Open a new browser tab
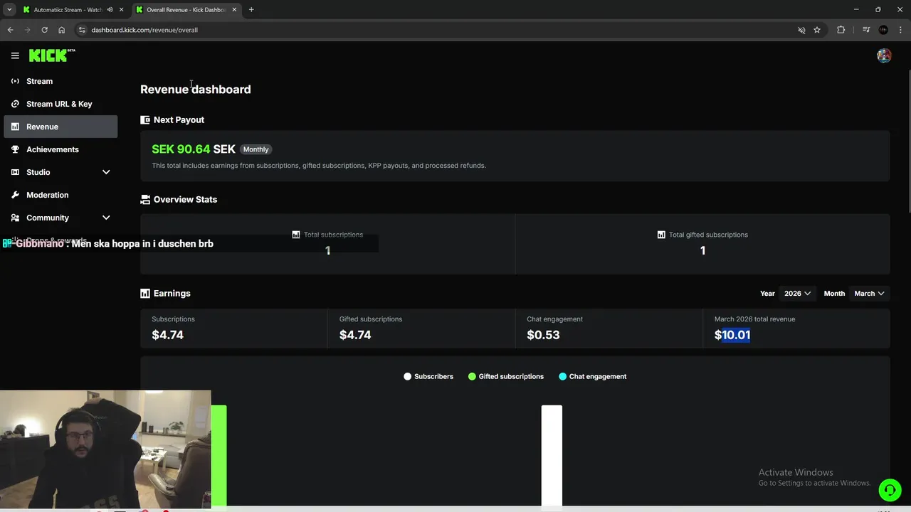Image resolution: width=911 pixels, height=512 pixels. [251, 10]
